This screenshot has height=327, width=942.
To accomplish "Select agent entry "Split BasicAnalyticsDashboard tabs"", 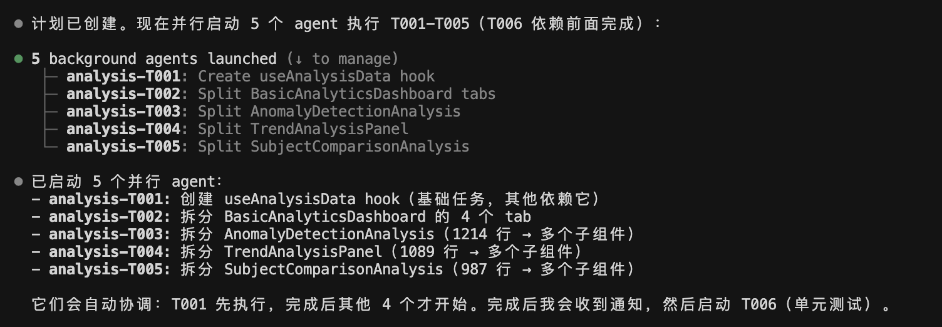I will (281, 94).
